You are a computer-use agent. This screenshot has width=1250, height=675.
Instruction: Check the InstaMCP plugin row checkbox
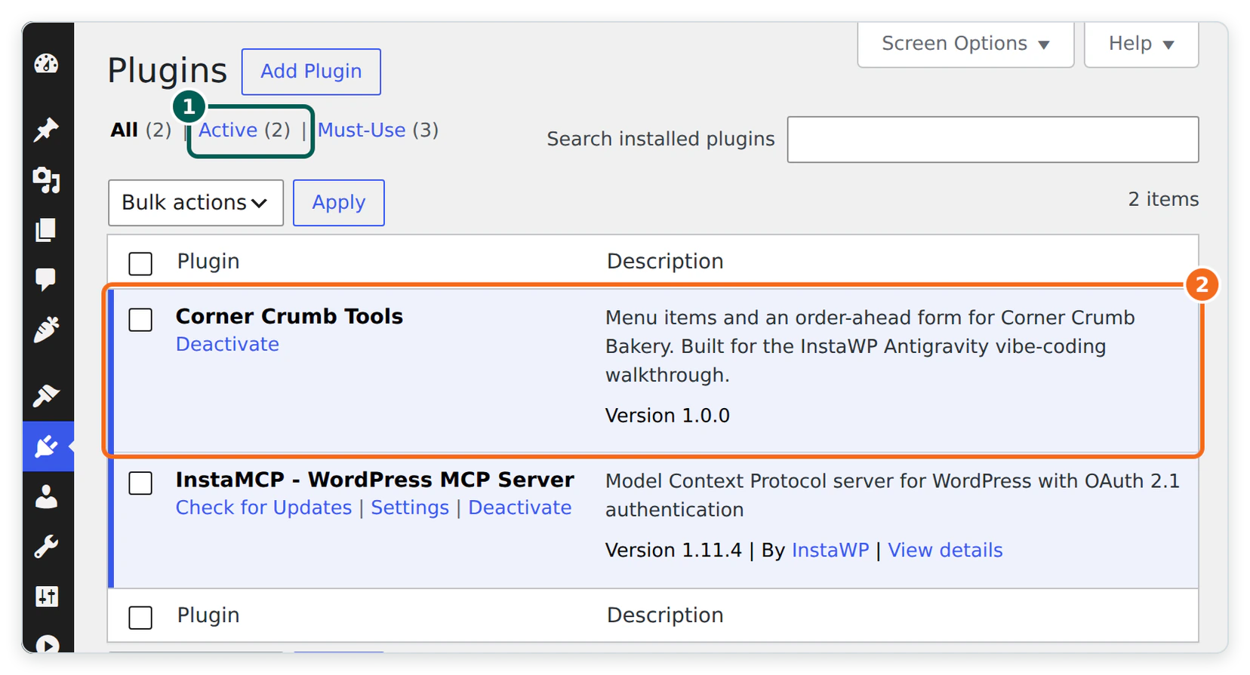click(x=140, y=483)
